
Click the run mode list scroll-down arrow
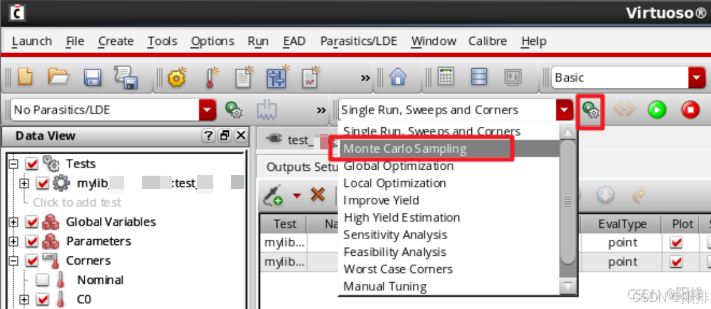568,286
